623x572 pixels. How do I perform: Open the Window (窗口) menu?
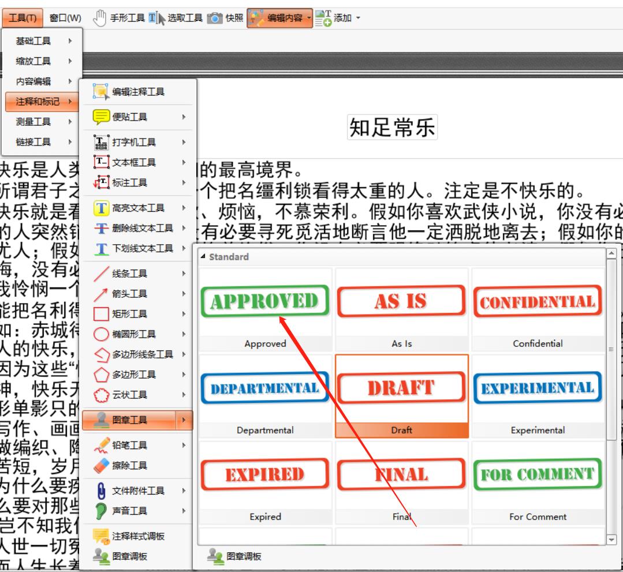click(65, 17)
